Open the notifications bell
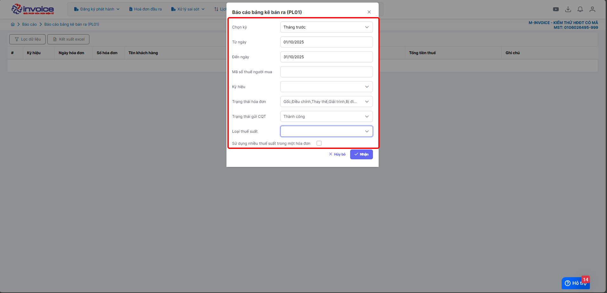 coord(580,9)
